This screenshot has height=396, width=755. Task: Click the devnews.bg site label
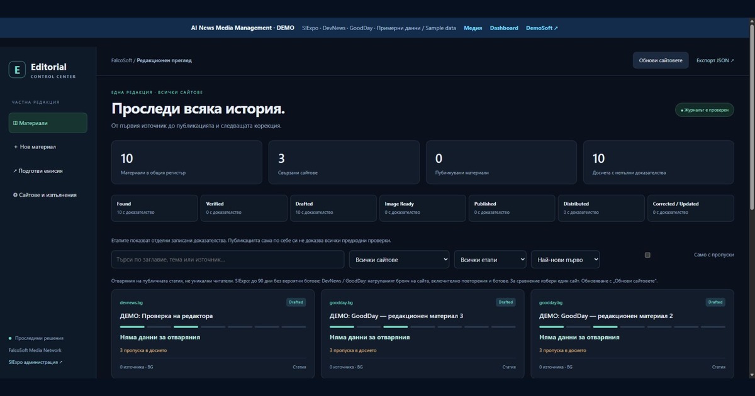[x=131, y=302]
